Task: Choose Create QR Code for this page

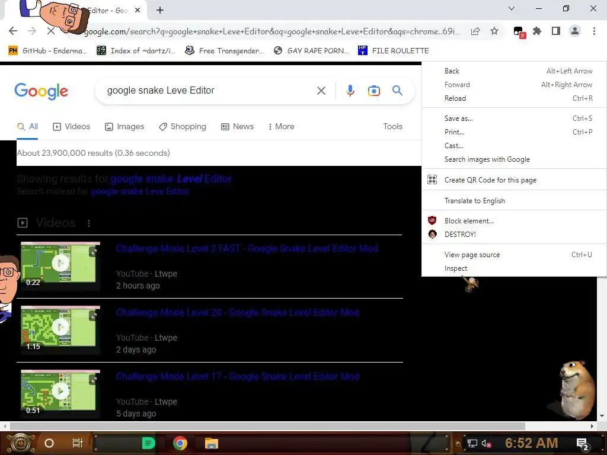Action: tap(514, 180)
